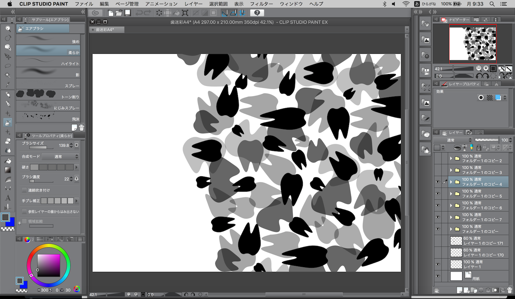Adjust layer opacity slider in Layers panel

tap(487, 140)
